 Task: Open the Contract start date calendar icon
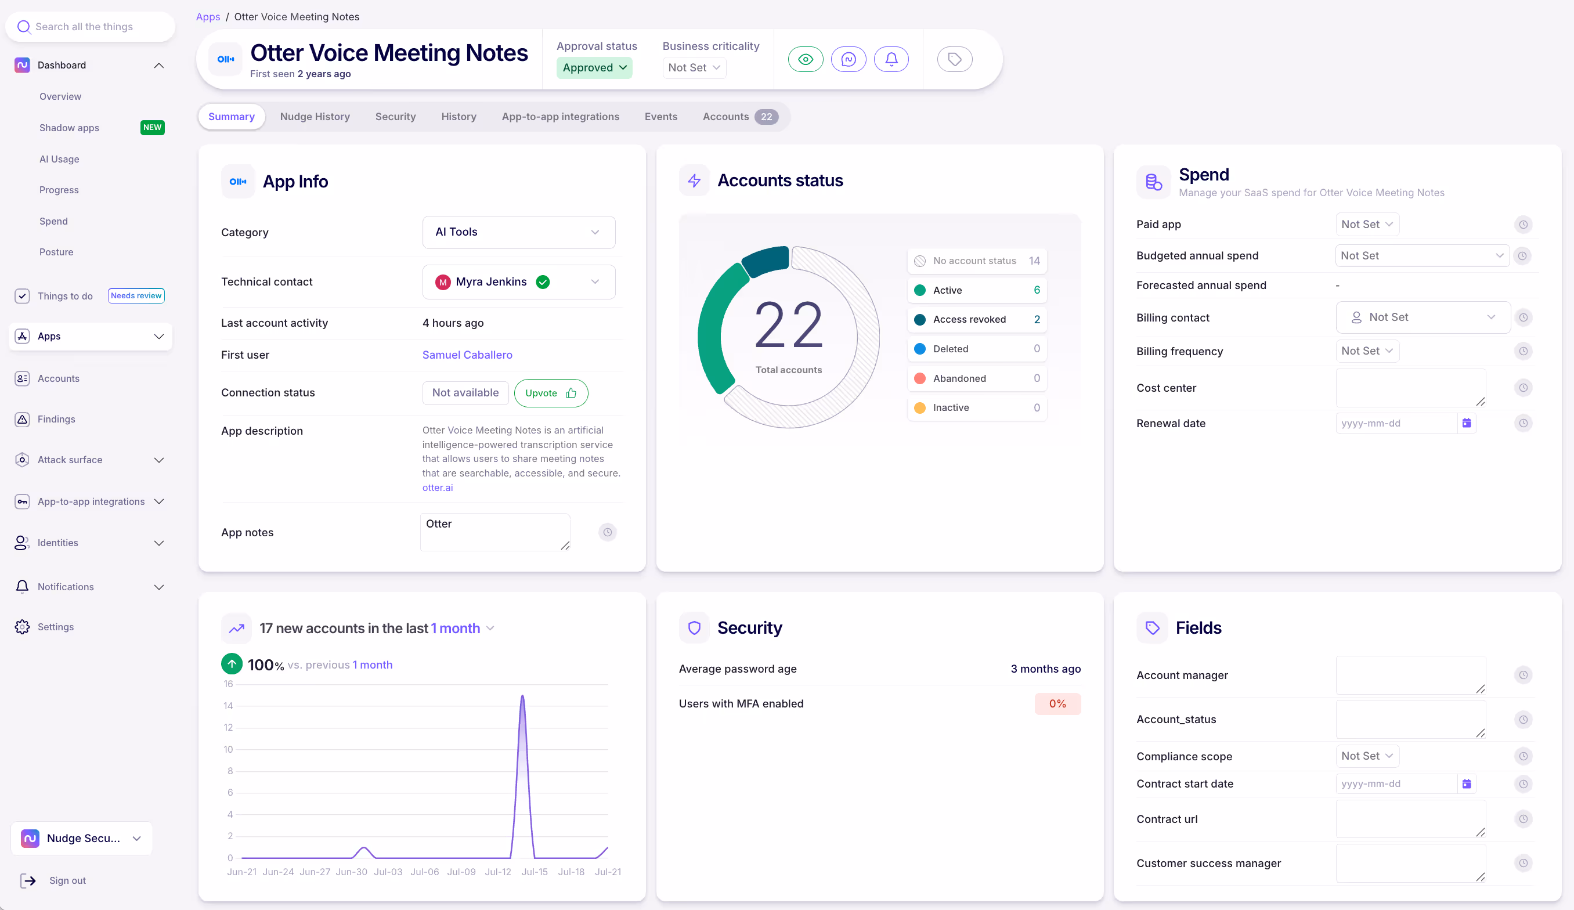(x=1467, y=784)
